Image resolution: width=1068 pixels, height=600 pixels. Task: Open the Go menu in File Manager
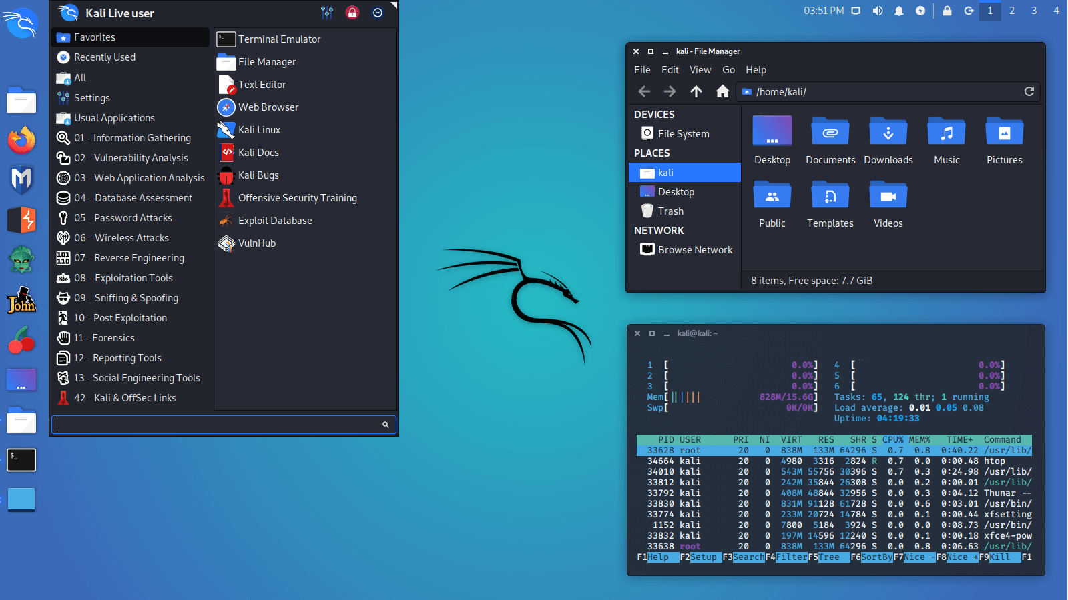[728, 69]
